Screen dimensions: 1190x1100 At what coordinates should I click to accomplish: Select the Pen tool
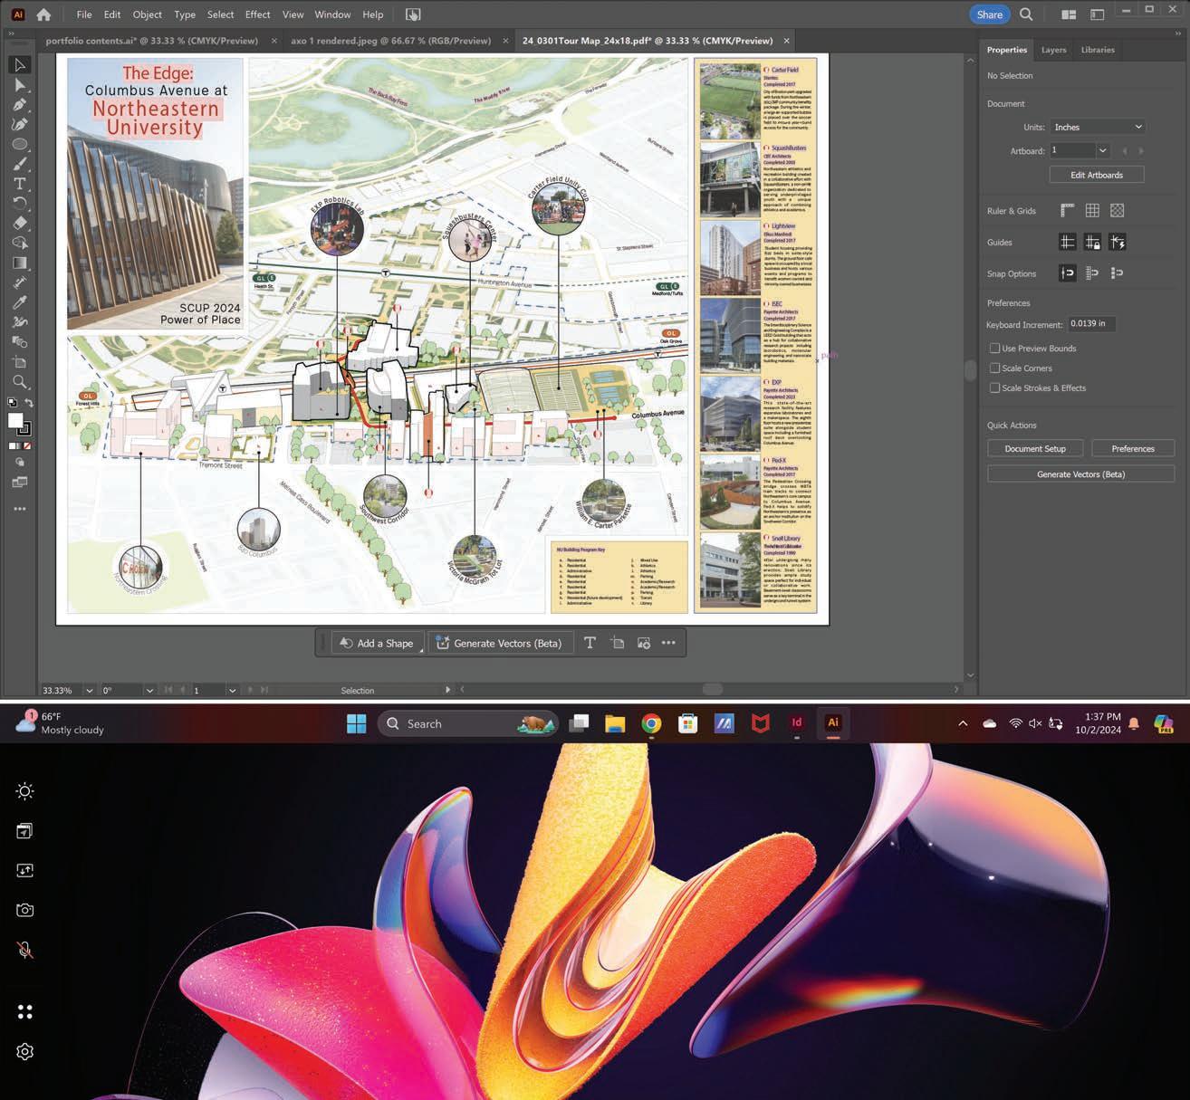coord(19,105)
